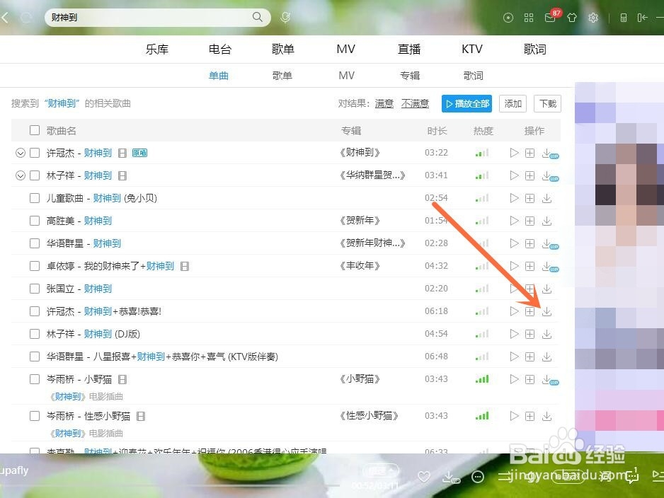This screenshot has height=498, width=664.
Task: Go back with the left arrow icon
Action: (5, 18)
